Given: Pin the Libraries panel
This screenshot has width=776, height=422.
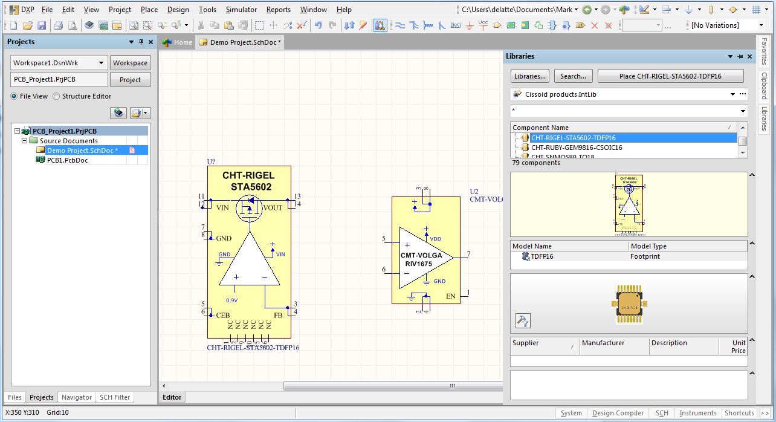Looking at the screenshot, I should pos(740,56).
